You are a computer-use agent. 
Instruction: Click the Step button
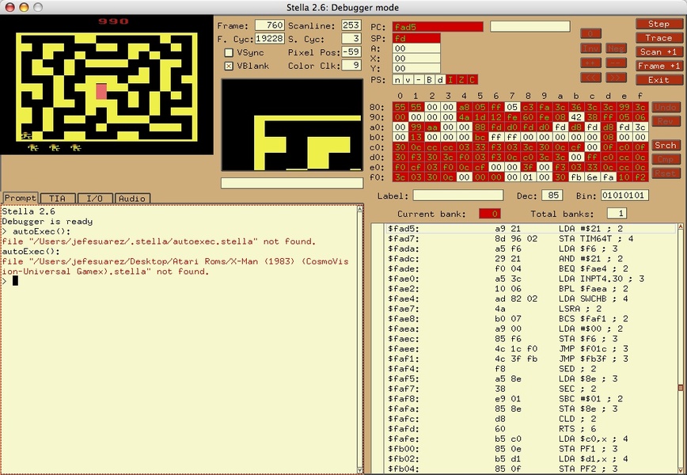(x=659, y=24)
